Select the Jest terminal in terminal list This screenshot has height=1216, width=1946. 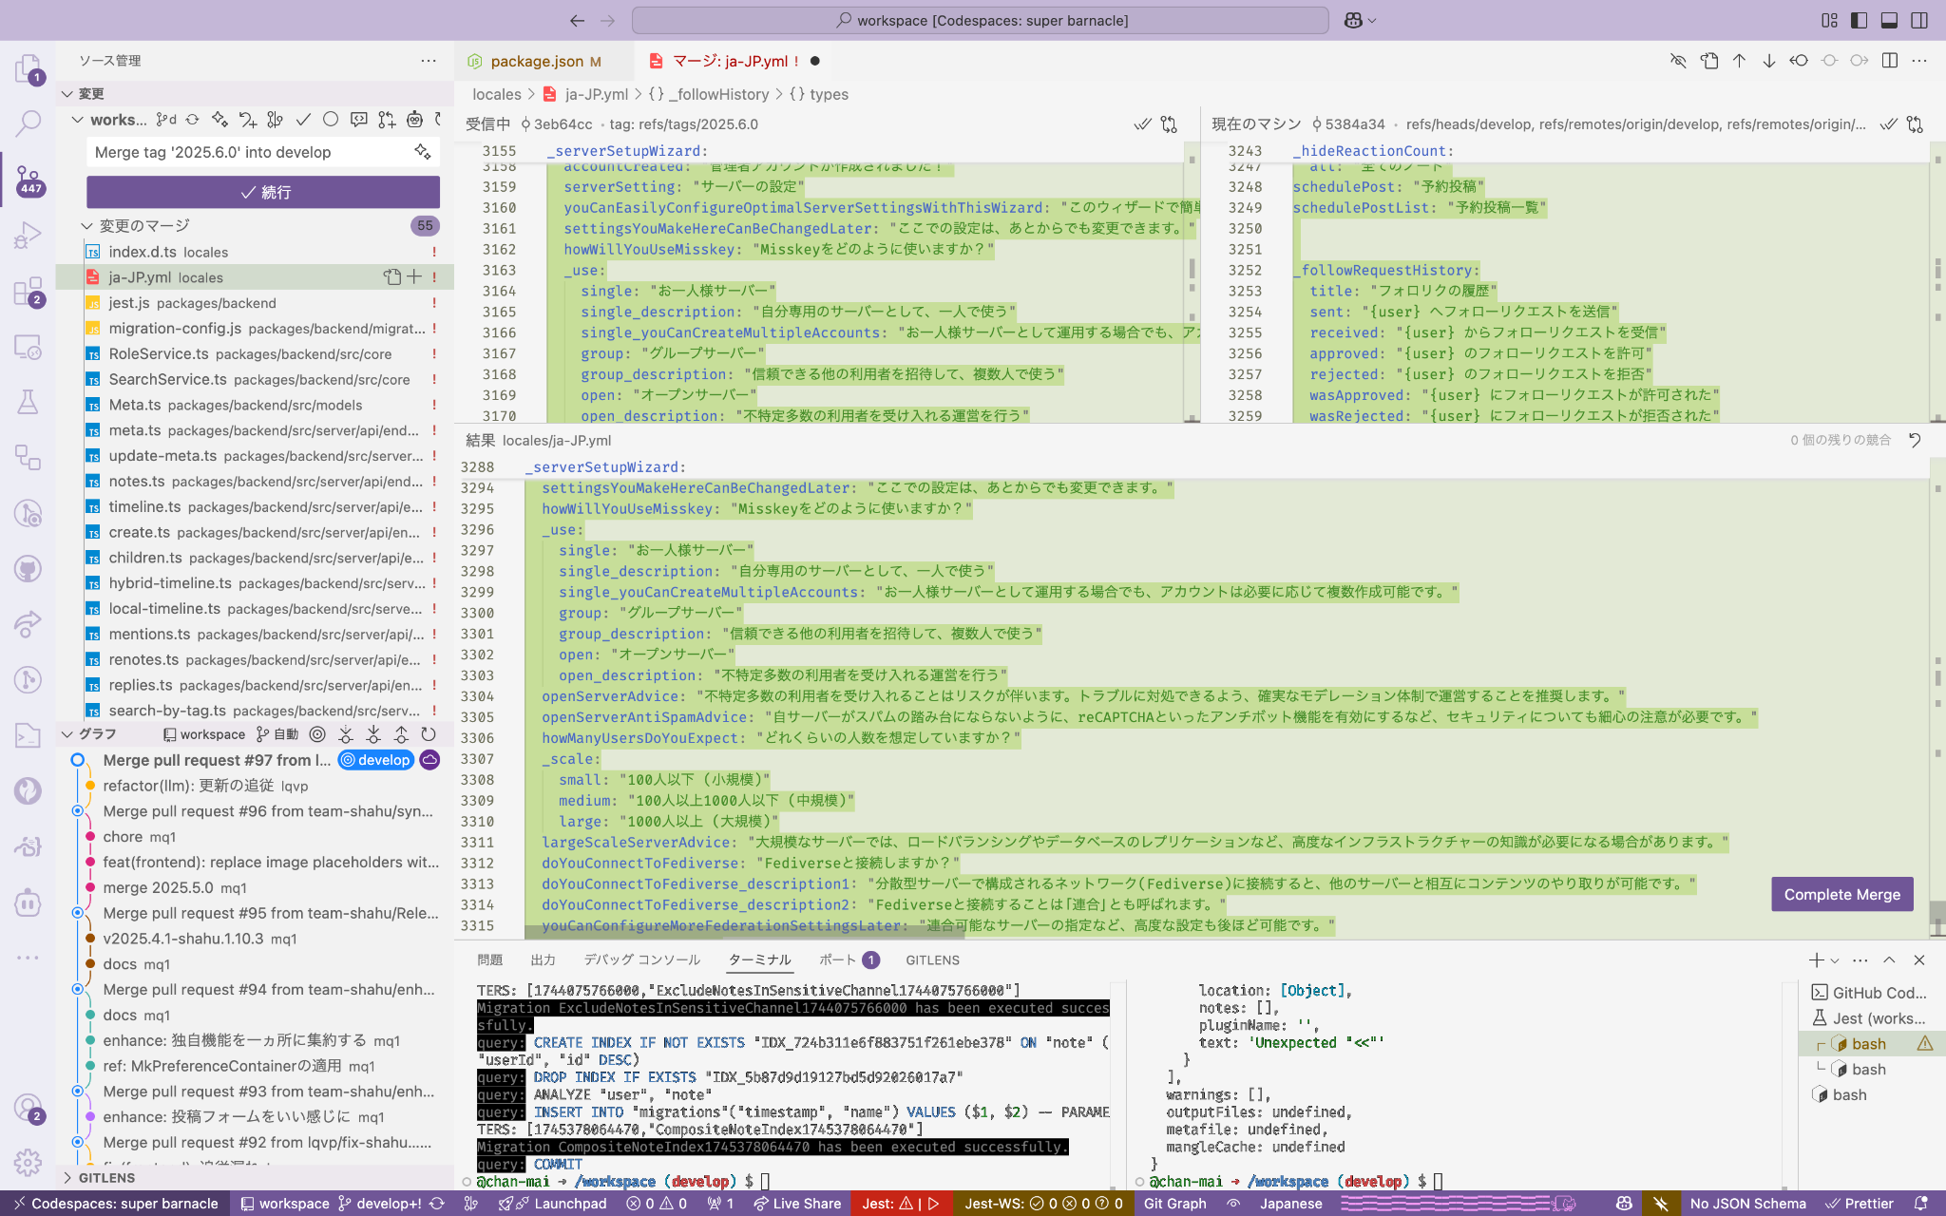(x=1870, y=1018)
